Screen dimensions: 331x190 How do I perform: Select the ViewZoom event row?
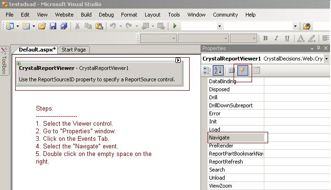pyautogui.click(x=236, y=186)
